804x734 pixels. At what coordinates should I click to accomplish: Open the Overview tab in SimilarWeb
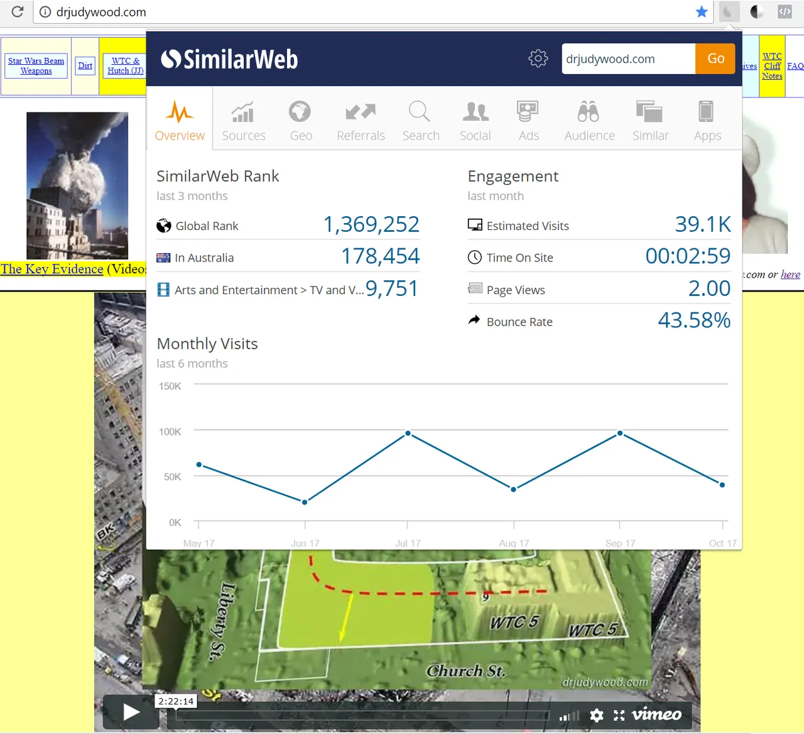click(180, 119)
